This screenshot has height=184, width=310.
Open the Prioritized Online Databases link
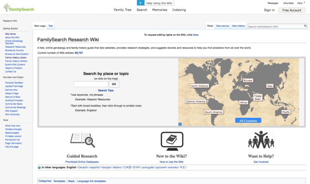(82, 162)
